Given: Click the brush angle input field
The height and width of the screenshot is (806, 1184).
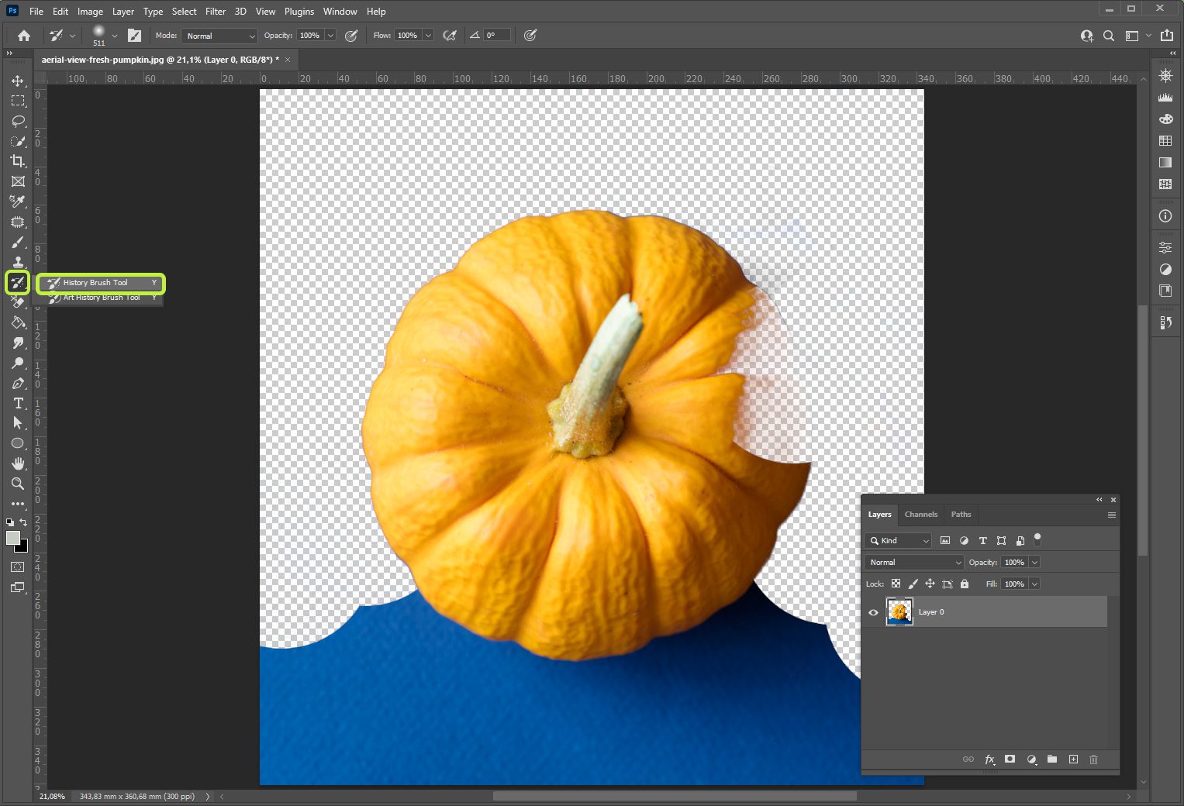Looking at the screenshot, I should (497, 36).
